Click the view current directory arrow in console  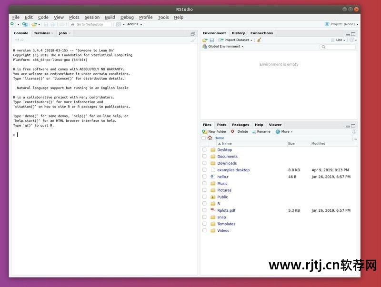[22, 40]
